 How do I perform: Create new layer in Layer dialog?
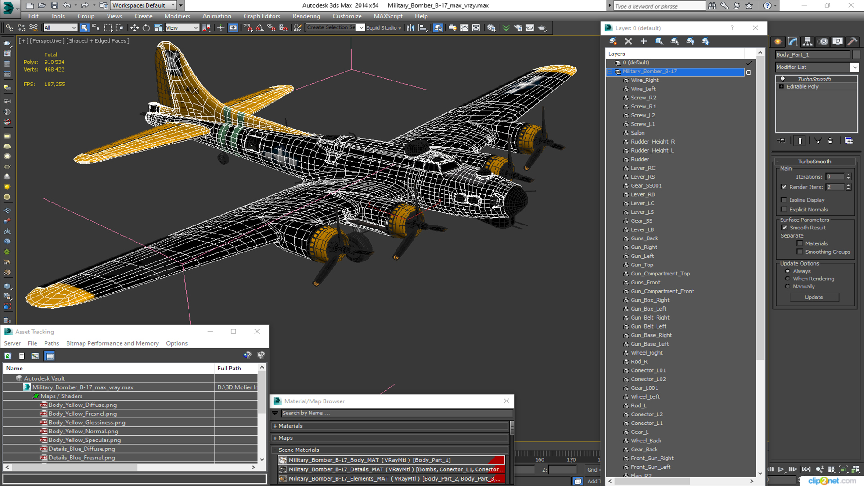coord(613,41)
